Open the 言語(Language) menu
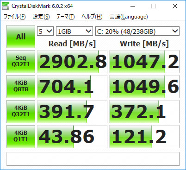This screenshot has height=170, width=186. (x=129, y=17)
